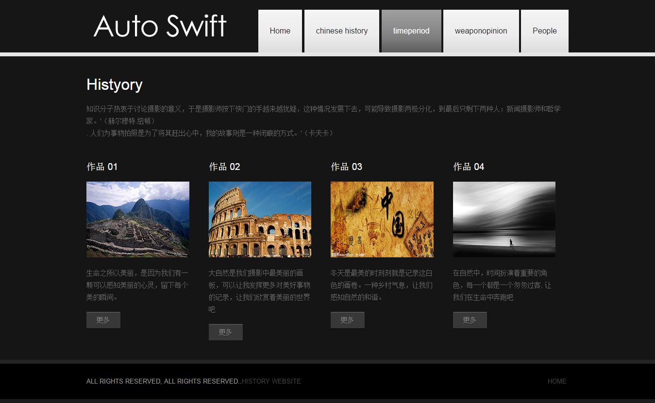The image size is (655, 403).
Task: Select the timeperiod tab
Action: point(411,31)
